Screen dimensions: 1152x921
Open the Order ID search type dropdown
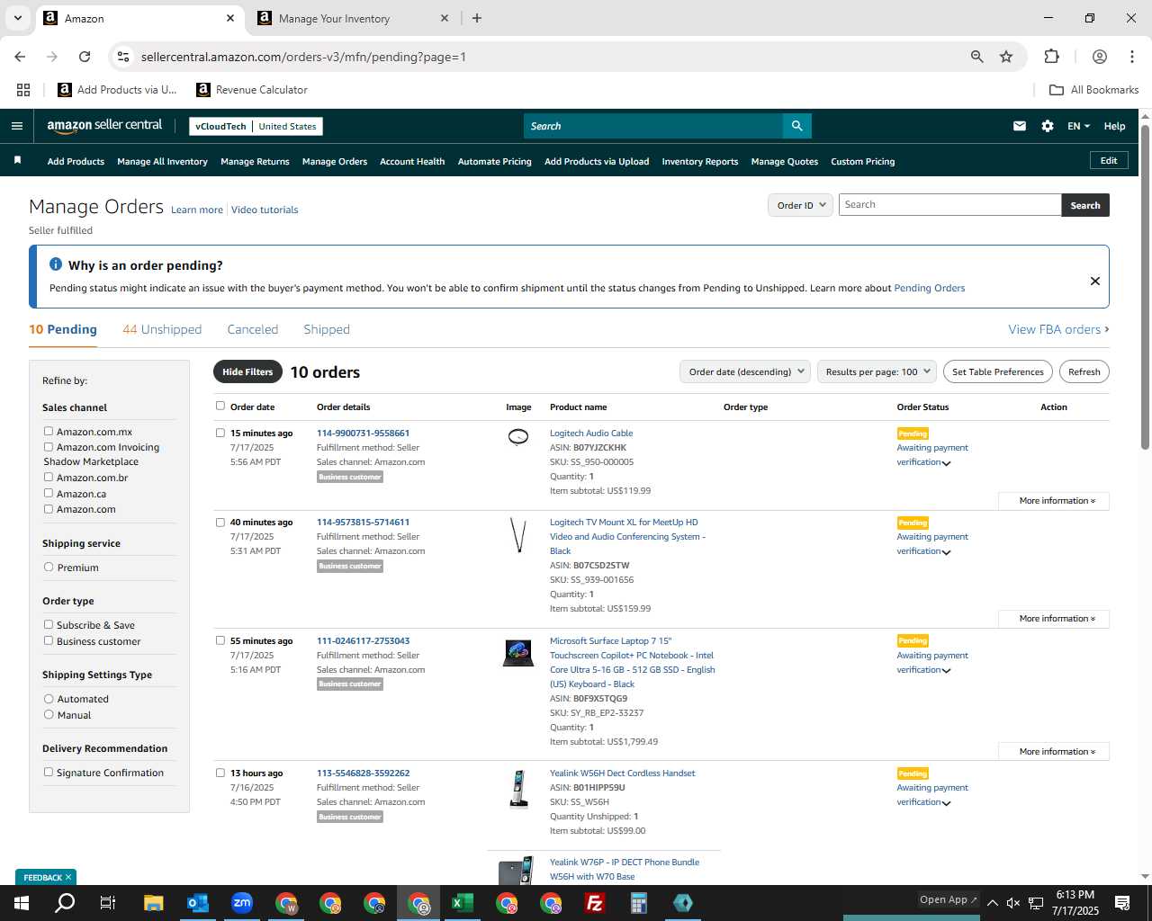click(801, 205)
